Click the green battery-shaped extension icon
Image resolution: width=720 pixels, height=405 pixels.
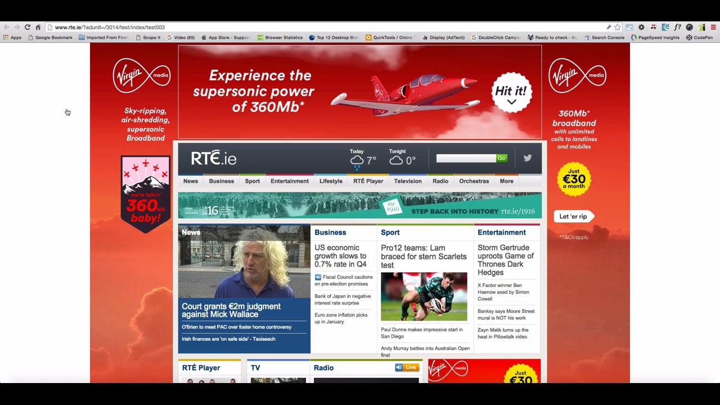point(701,27)
